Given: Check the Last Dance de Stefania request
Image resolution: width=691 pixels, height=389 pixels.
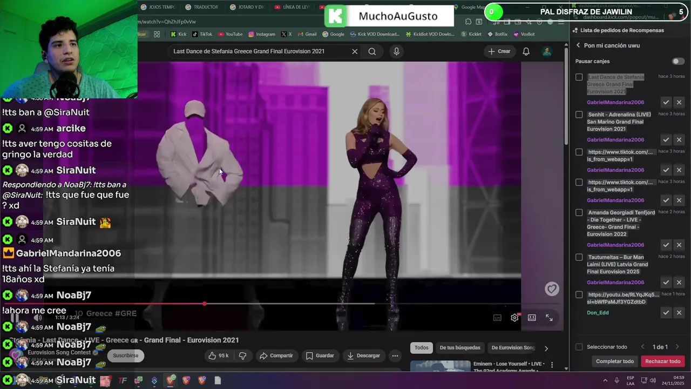Looking at the screenshot, I should 579,77.
